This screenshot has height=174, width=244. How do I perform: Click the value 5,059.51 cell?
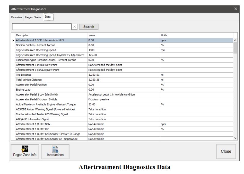click(x=124, y=75)
